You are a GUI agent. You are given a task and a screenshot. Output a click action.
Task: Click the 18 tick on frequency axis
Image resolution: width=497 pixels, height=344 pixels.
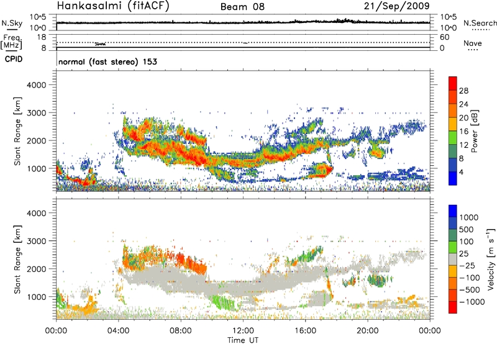pyautogui.click(x=42, y=37)
